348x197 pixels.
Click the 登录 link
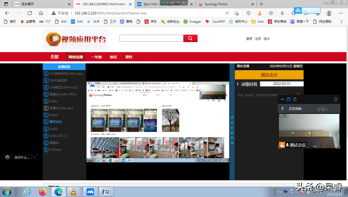click(249, 39)
